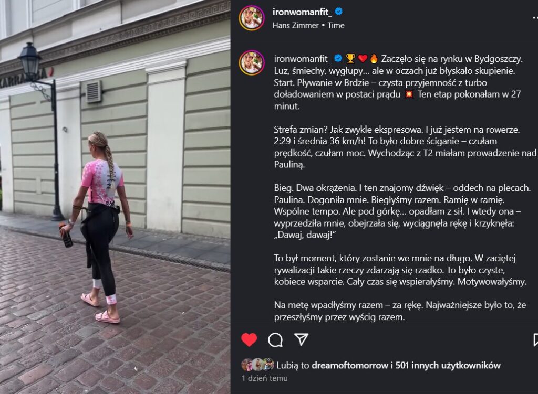Save post with bookmark icon
Screen dimensions: 538x394
[x=535, y=340]
